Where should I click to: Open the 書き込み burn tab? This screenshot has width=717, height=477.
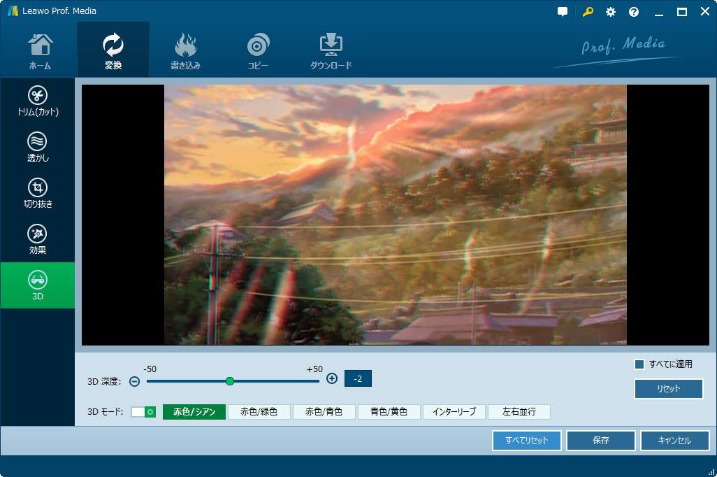click(185, 50)
